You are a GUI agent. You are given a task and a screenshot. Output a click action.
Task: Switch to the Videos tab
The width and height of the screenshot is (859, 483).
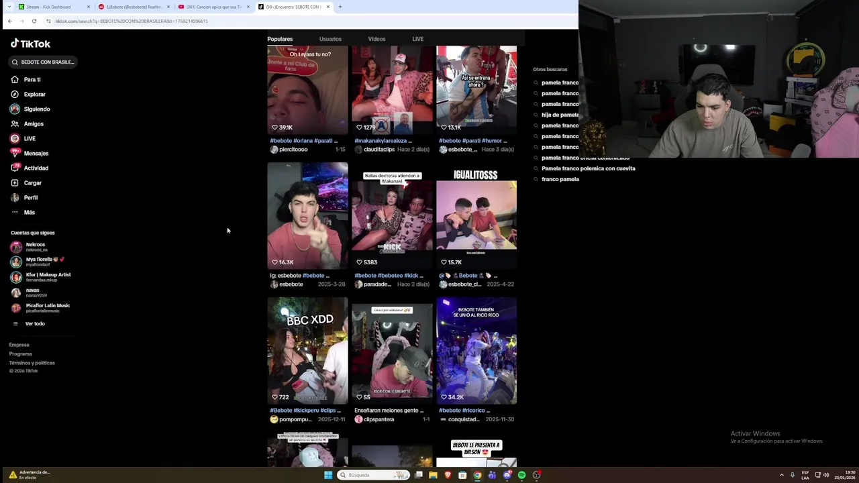pyautogui.click(x=376, y=39)
